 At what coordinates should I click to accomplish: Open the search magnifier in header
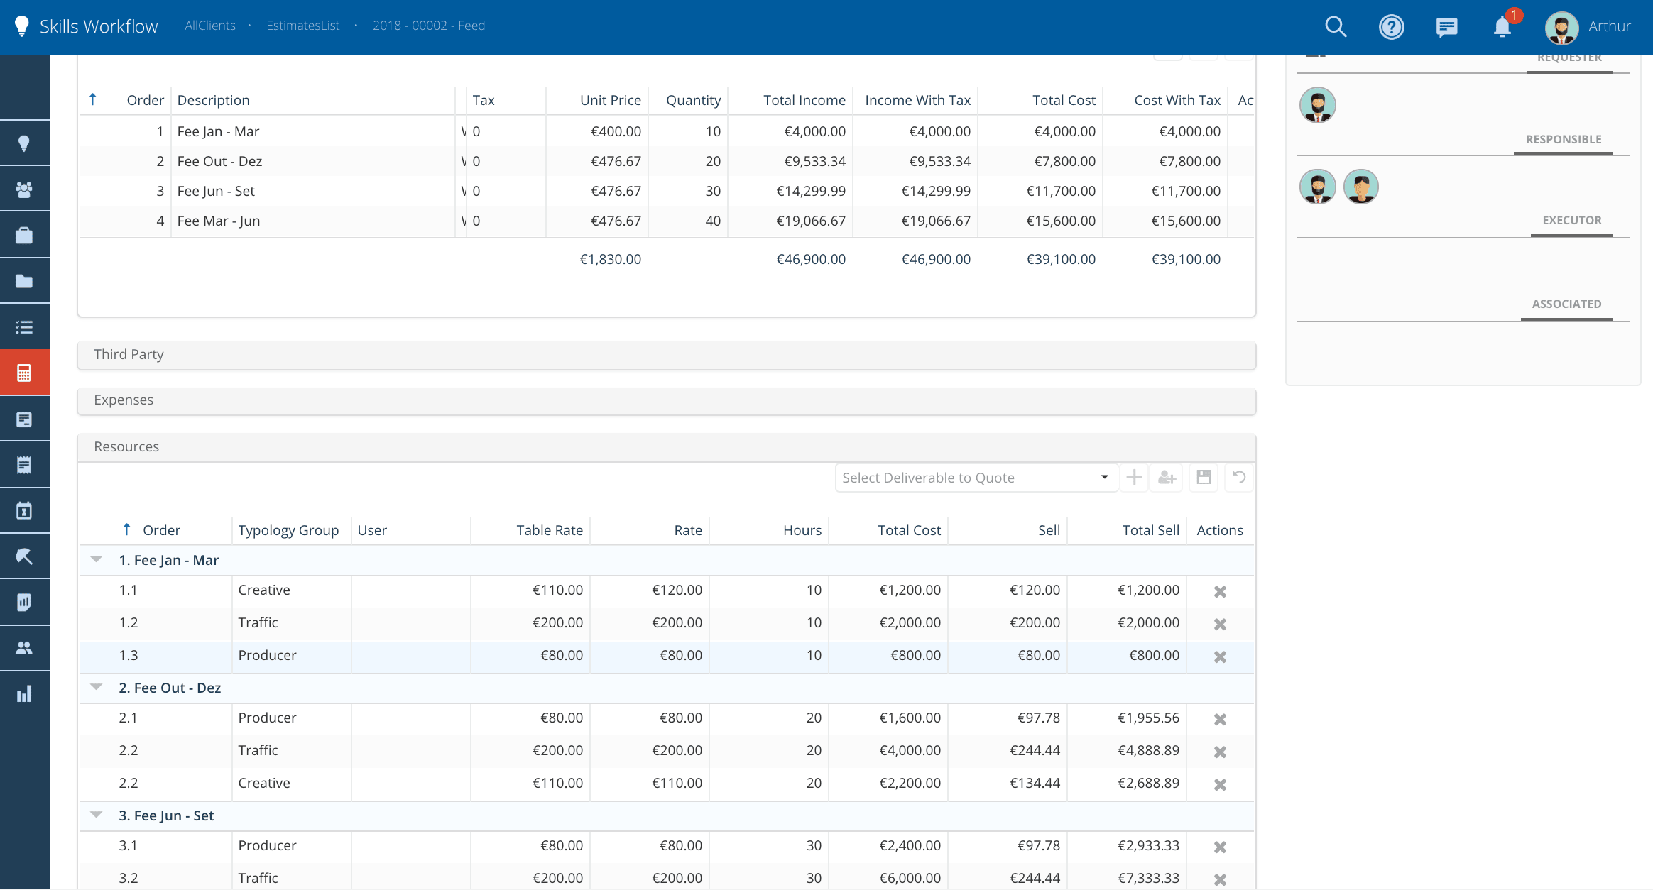tap(1336, 27)
